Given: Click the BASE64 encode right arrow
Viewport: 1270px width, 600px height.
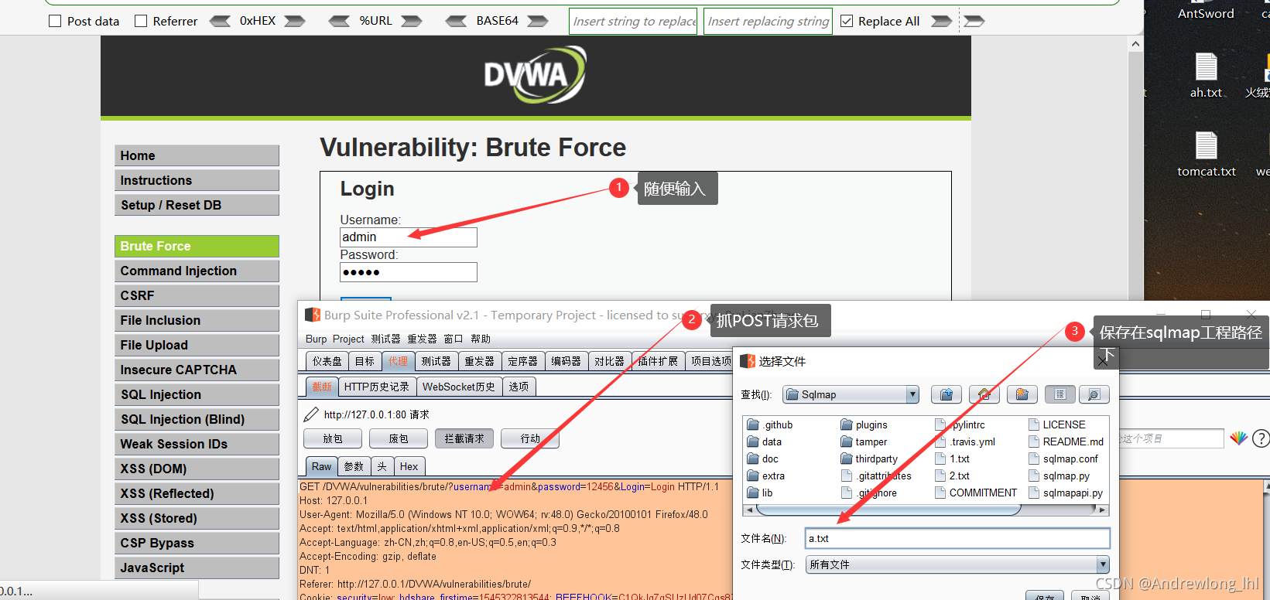Looking at the screenshot, I should pos(538,21).
